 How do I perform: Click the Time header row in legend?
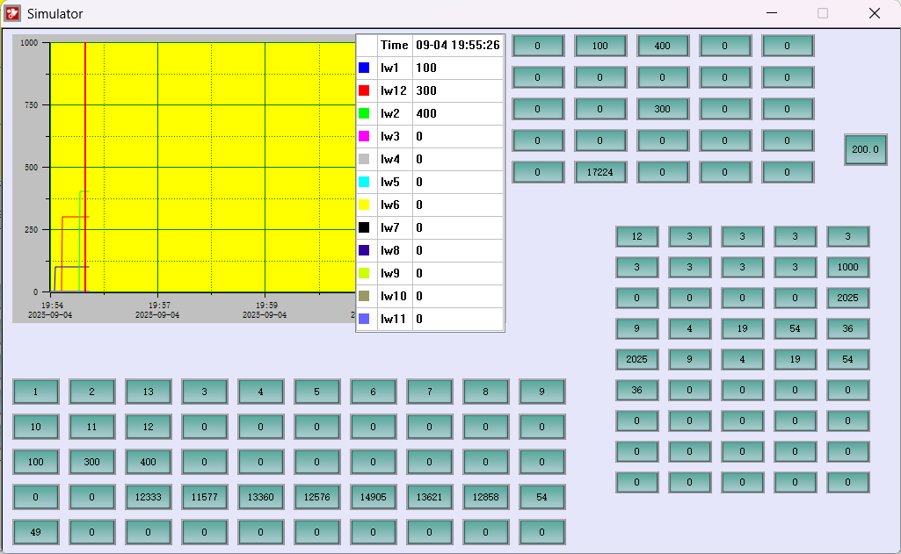click(430, 45)
